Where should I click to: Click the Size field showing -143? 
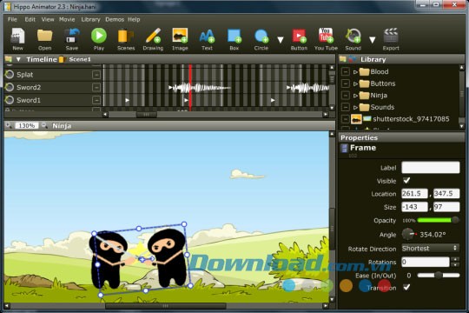coord(414,207)
